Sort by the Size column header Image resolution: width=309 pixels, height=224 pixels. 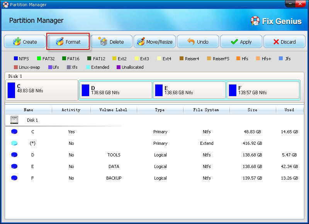click(253, 110)
